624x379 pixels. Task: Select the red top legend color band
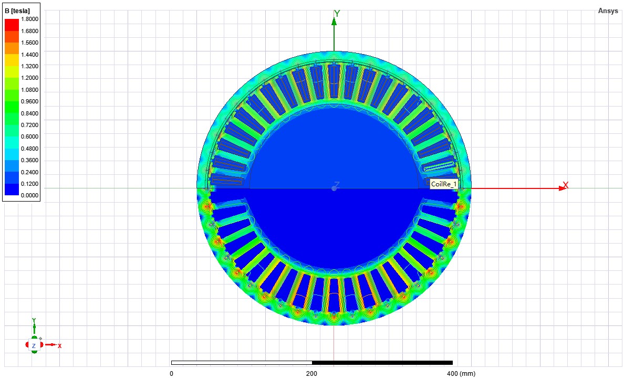point(12,25)
